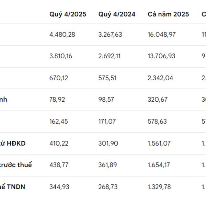Select the 78,92 cell
The image size is (206, 206).
tap(57, 100)
